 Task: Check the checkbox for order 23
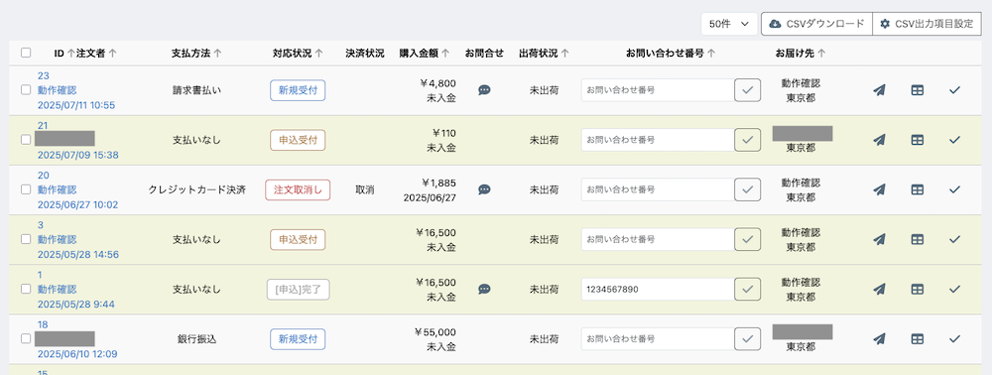pos(26,90)
